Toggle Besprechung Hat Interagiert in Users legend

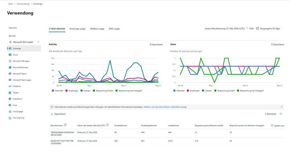[250, 91]
